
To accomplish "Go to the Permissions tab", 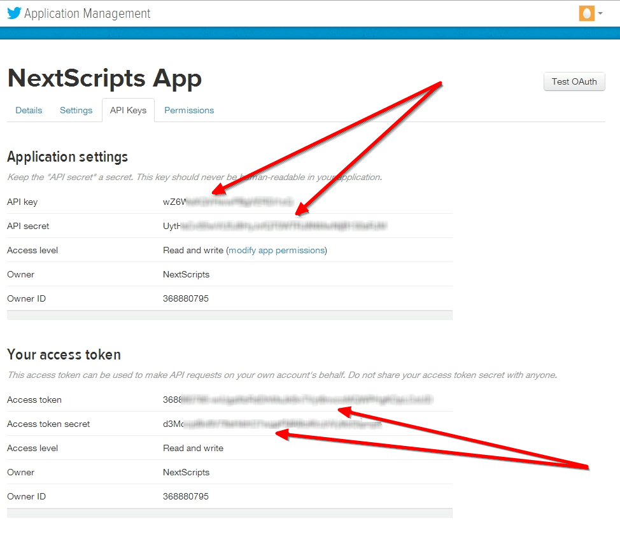I will coord(189,110).
